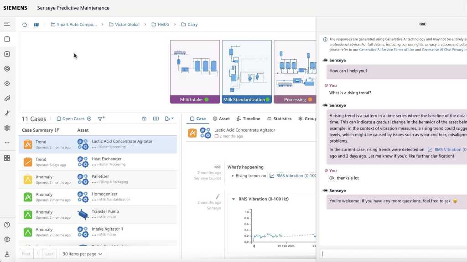Select the Heat Exchanger case row
The width and height of the screenshot is (467, 262).
tap(98, 162)
